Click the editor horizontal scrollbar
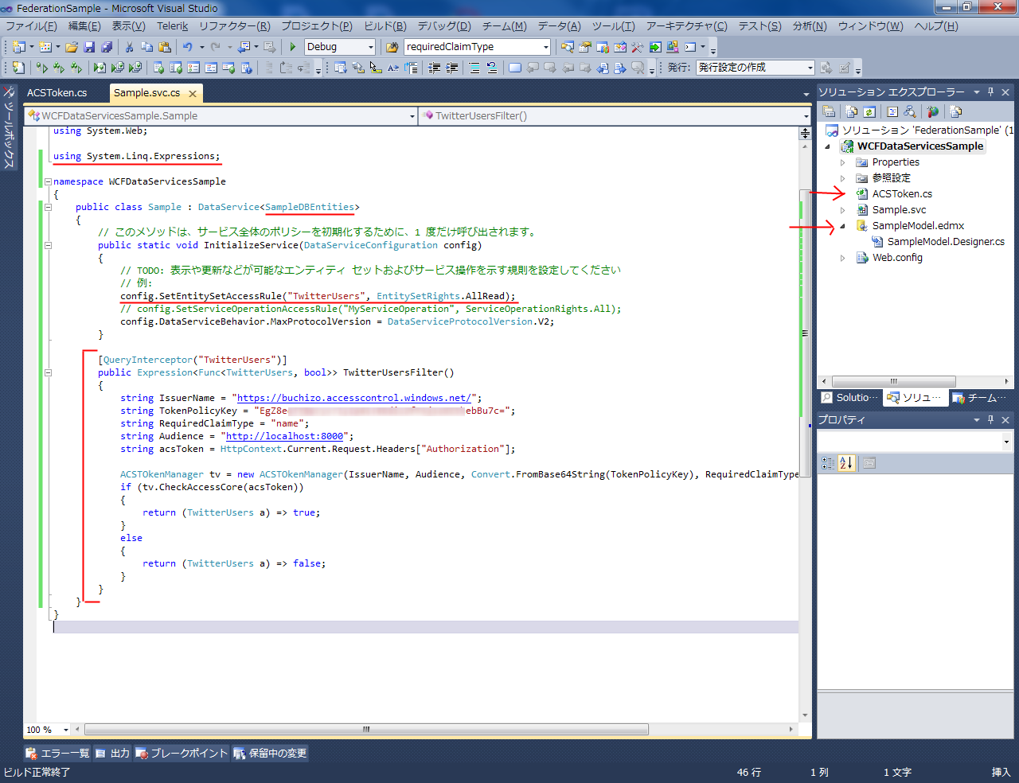1019x783 pixels. click(x=366, y=729)
